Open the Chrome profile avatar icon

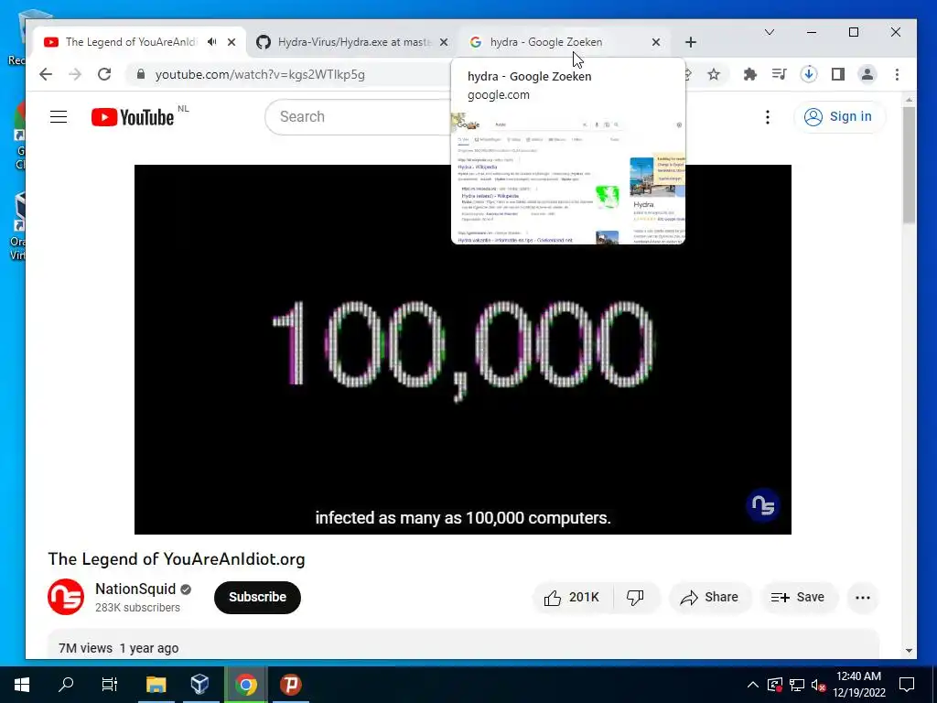point(867,74)
